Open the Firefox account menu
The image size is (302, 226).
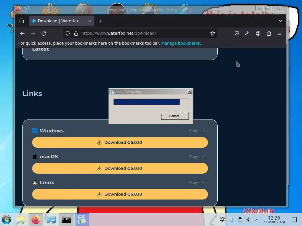point(258,34)
